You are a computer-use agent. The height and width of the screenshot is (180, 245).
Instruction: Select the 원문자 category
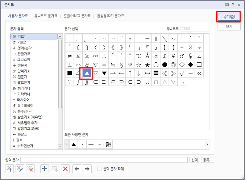tap(34, 77)
